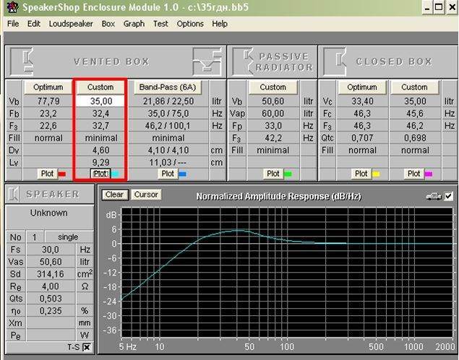This screenshot has height=360, width=459.
Task: Click the passive radiator Plot button
Action: click(x=273, y=174)
